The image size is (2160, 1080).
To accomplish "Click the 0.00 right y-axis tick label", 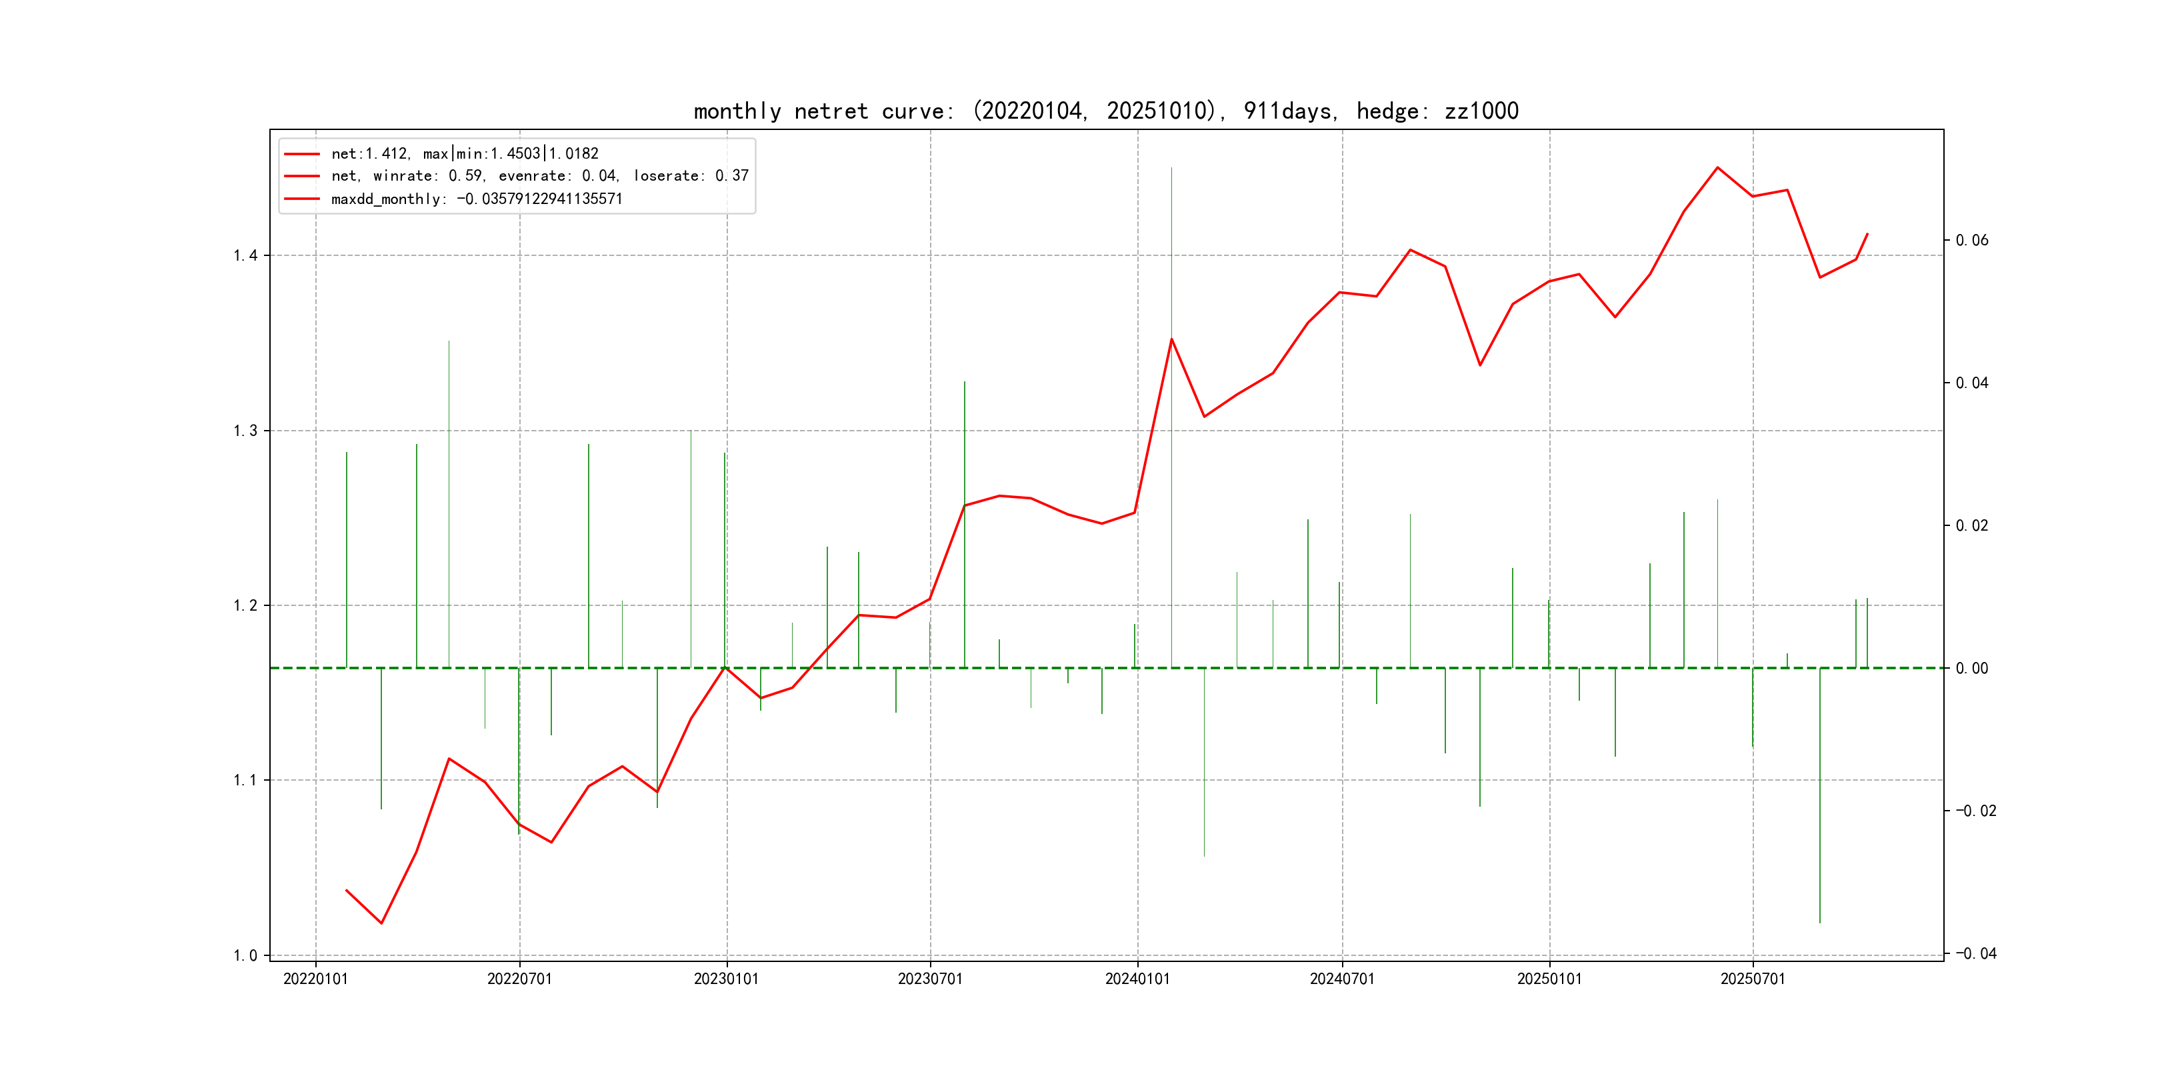I will point(1971,668).
